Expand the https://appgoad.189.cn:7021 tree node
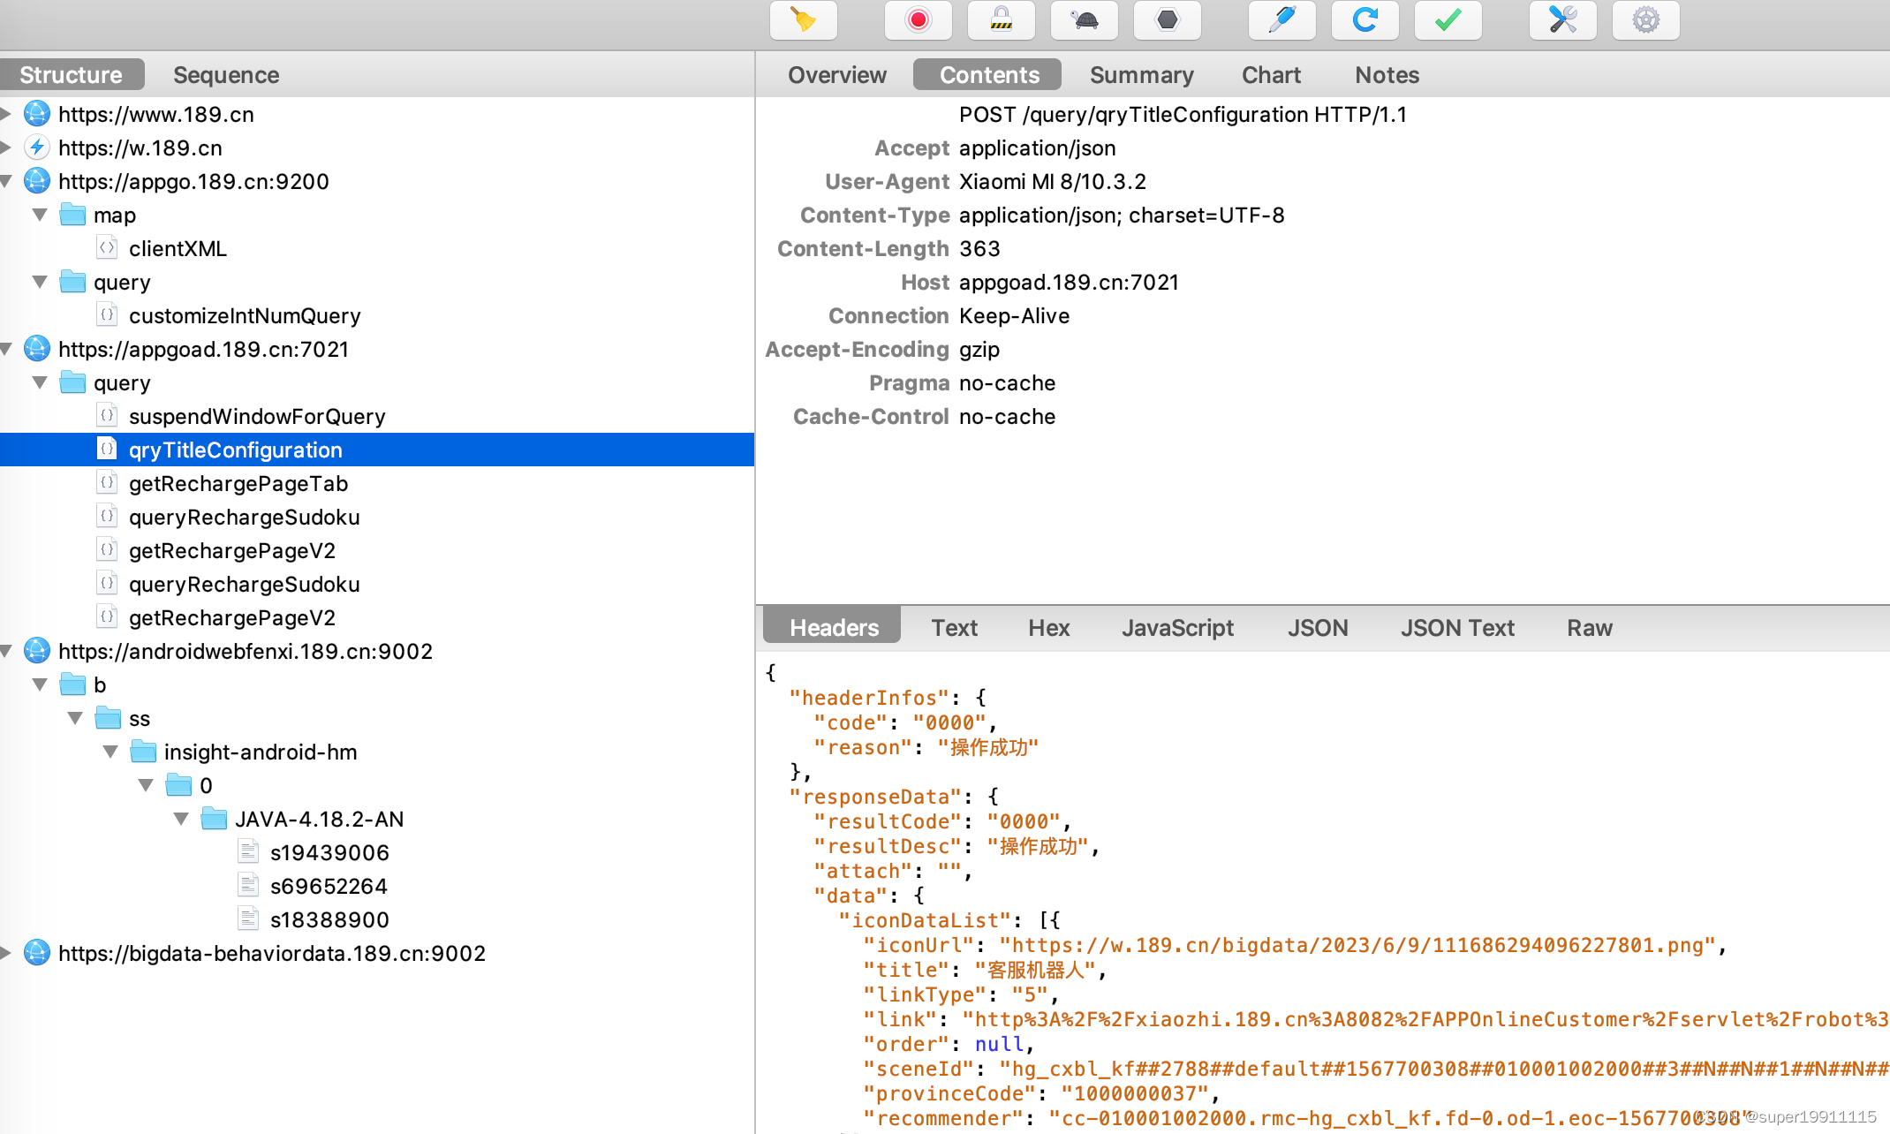Screen dimensions: 1890x1134 tap(11, 348)
